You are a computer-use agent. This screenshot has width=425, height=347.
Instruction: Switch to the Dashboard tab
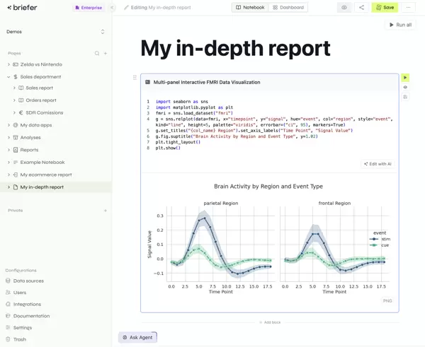pyautogui.click(x=288, y=8)
